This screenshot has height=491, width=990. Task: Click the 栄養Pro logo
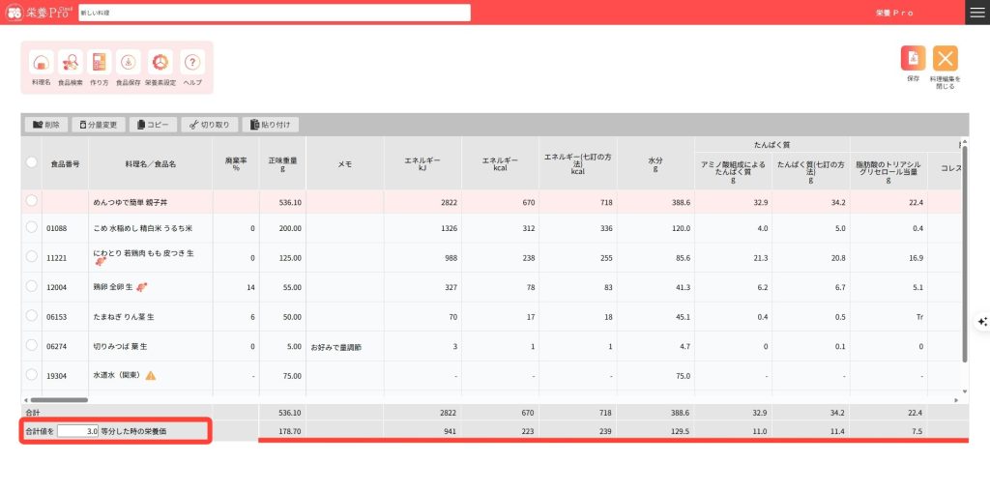tap(39, 13)
